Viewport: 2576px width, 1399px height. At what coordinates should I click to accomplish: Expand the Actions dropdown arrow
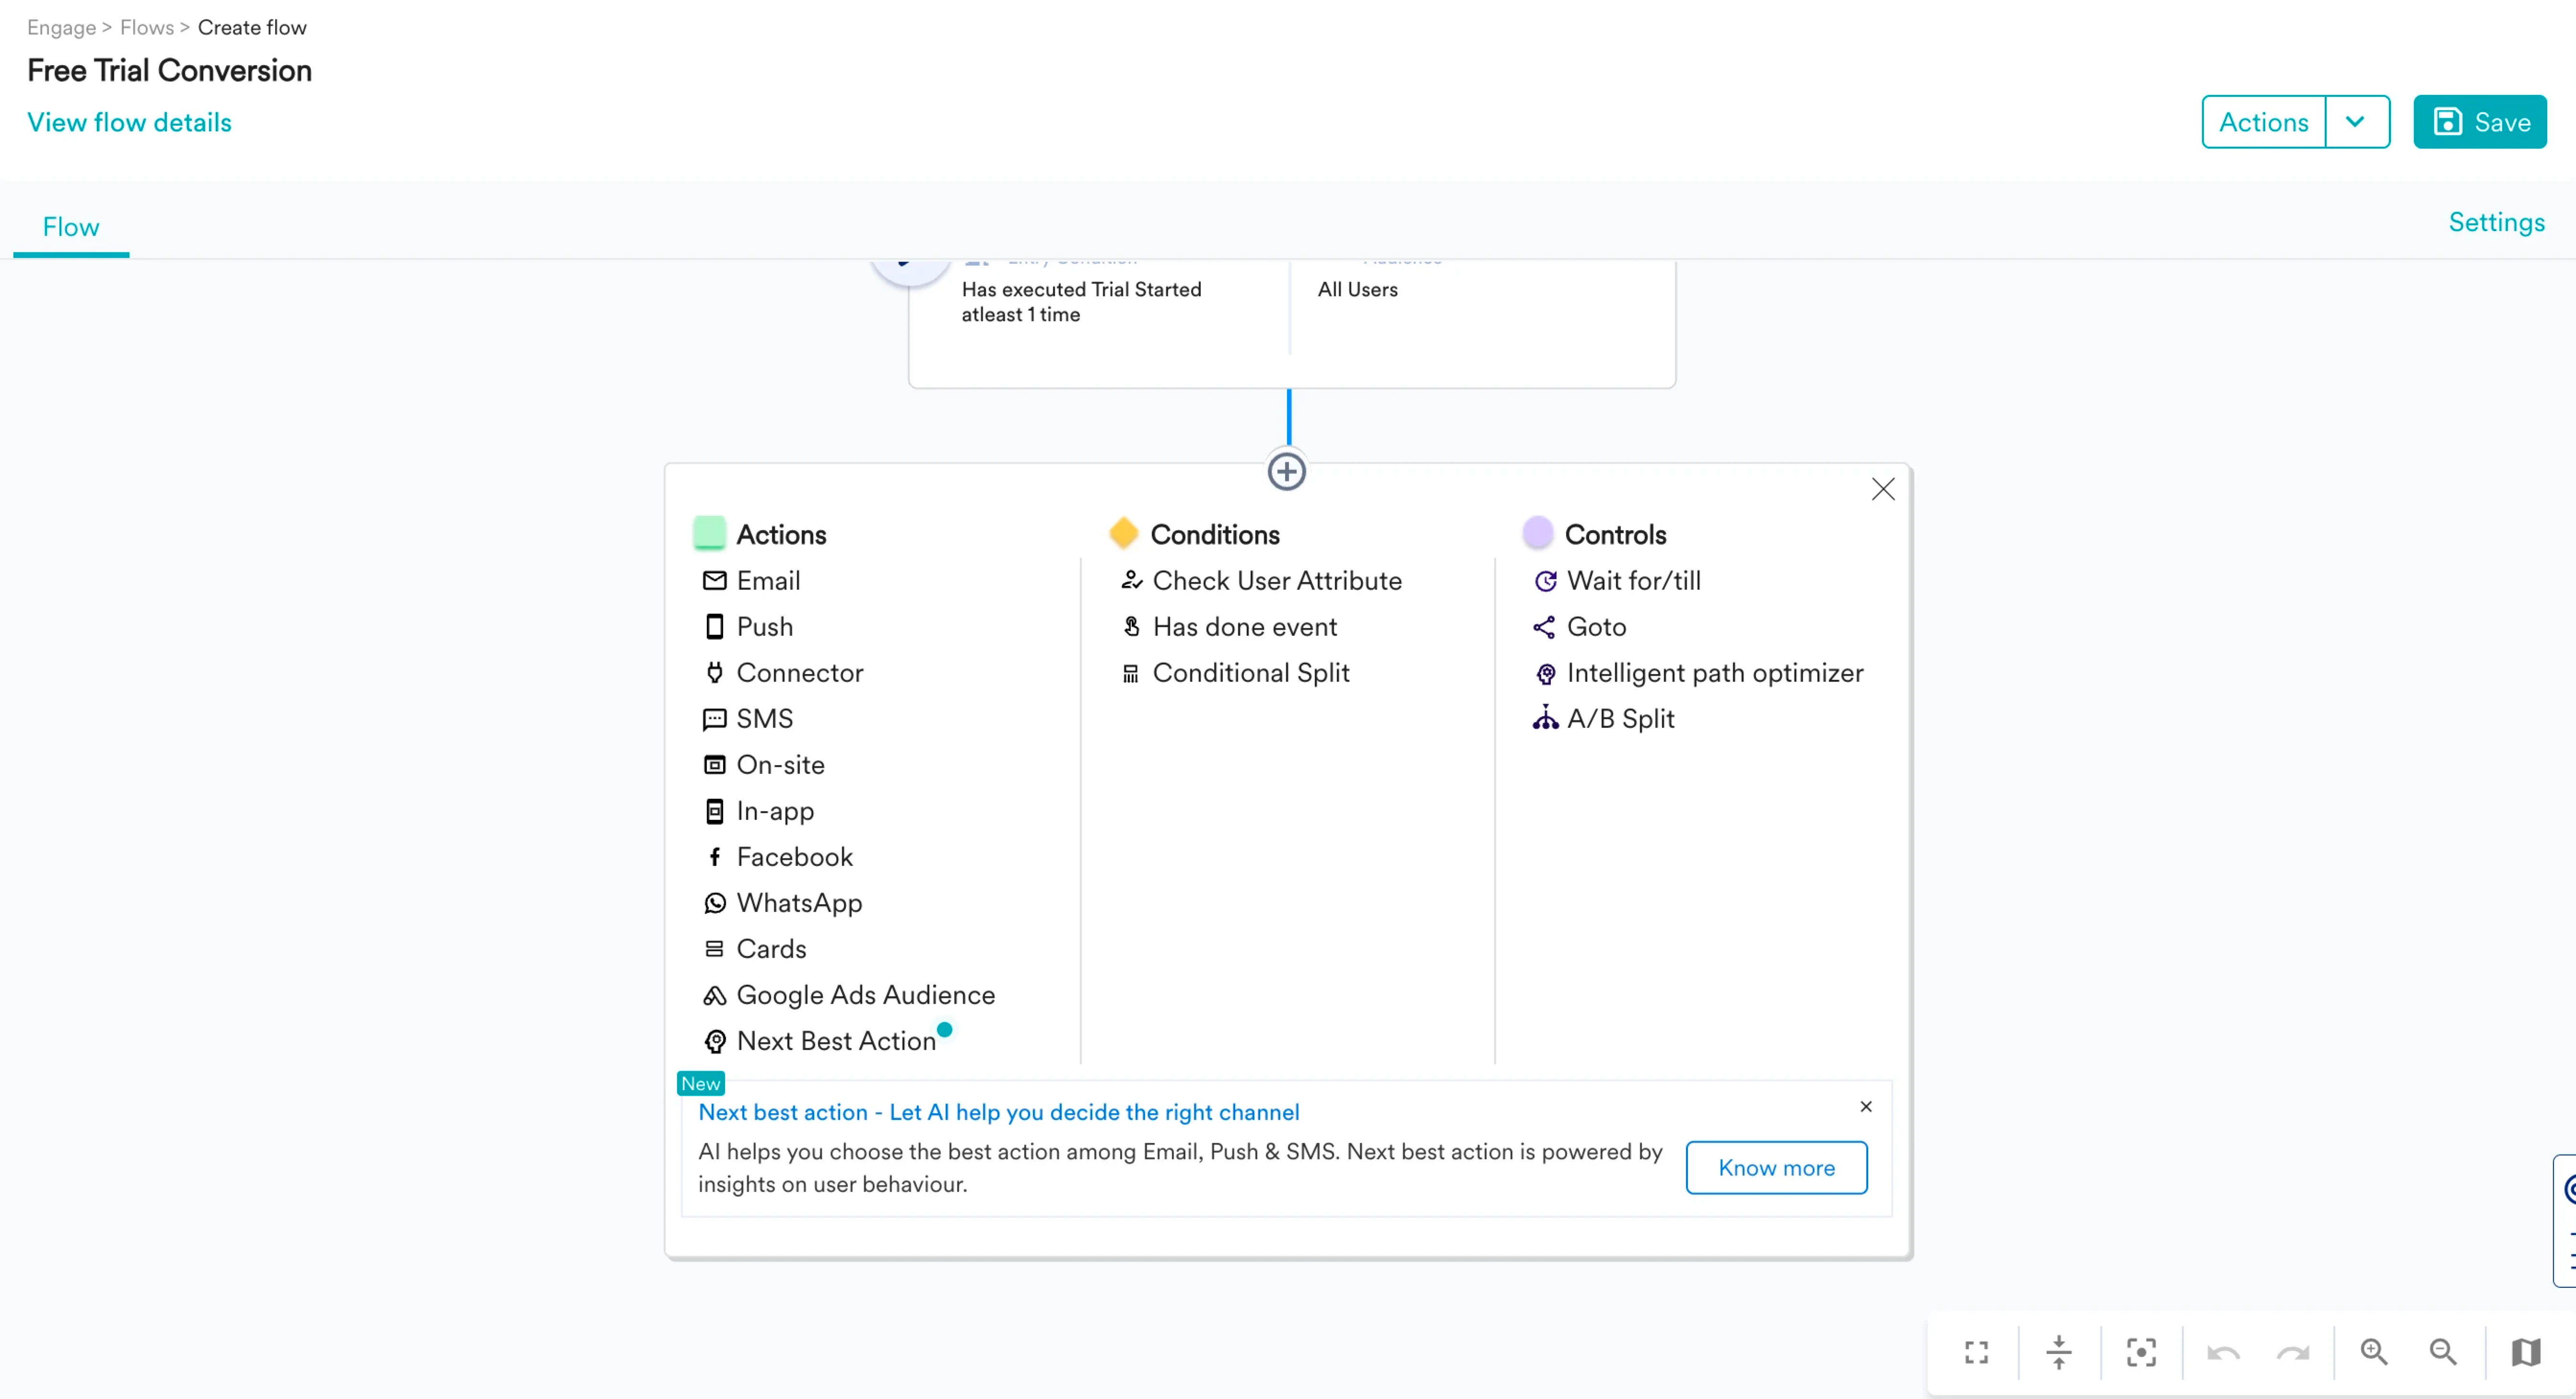[2355, 122]
